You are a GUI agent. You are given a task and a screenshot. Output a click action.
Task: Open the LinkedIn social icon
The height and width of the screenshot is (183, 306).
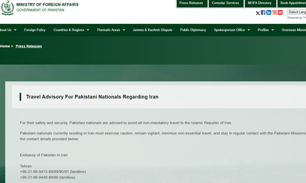269,13
